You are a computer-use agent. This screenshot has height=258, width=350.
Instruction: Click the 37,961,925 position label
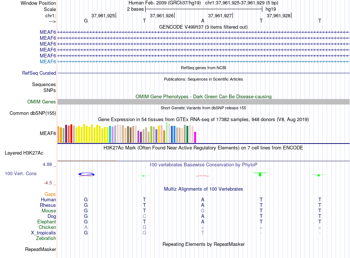[103, 15]
